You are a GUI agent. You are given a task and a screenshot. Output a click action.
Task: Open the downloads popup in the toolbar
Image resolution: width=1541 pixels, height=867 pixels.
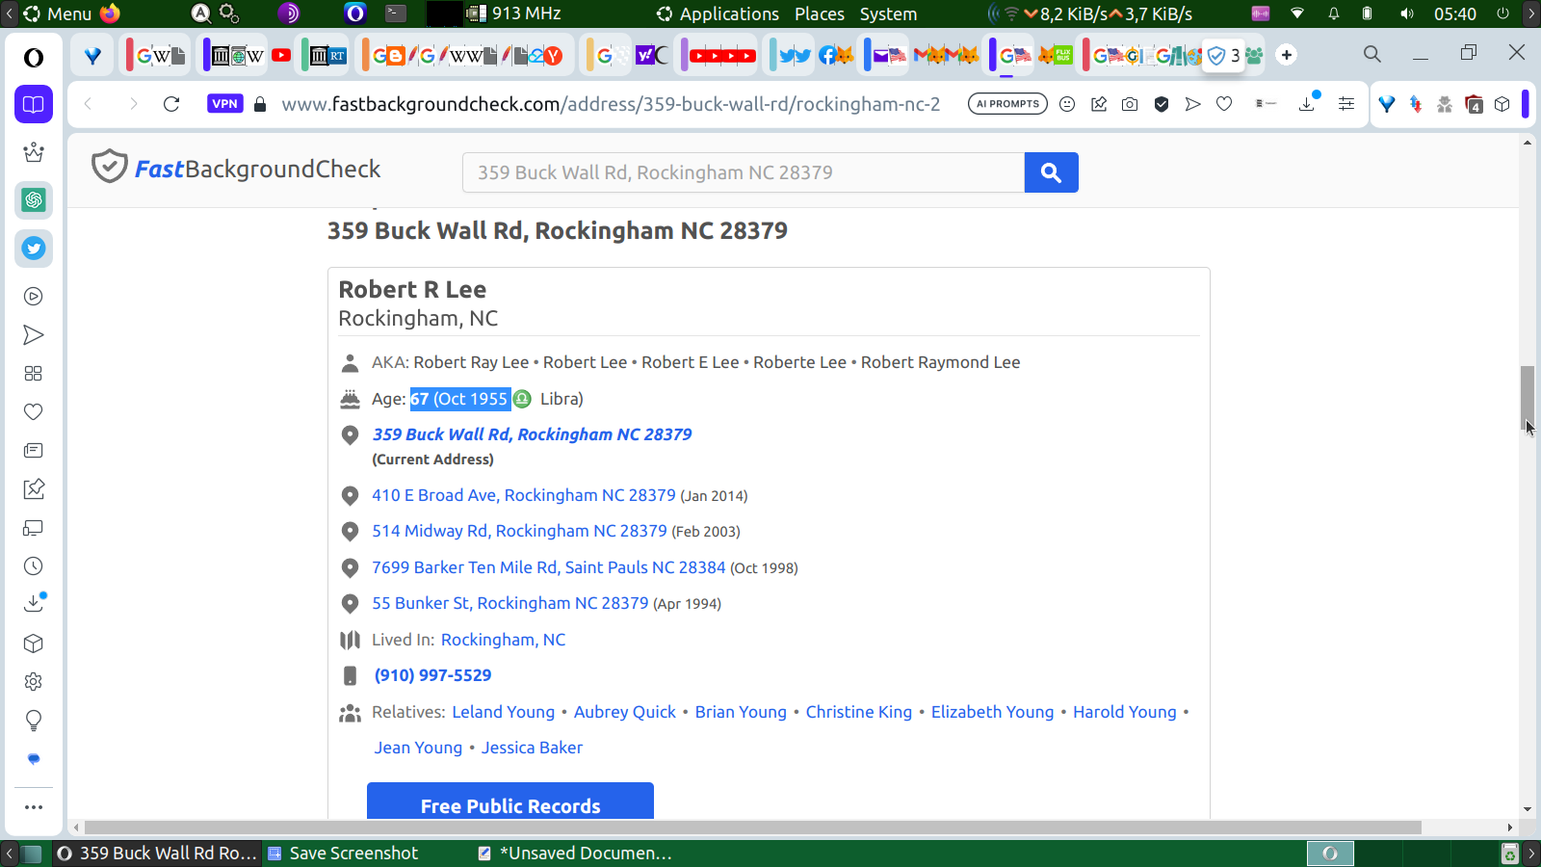[1308, 102]
